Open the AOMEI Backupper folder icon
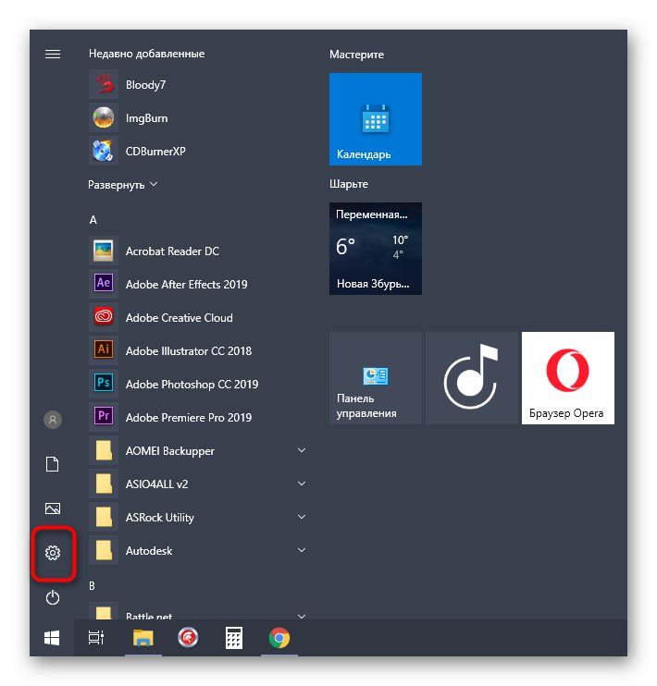Image resolution: width=657 pixels, height=686 pixels. coord(104,450)
